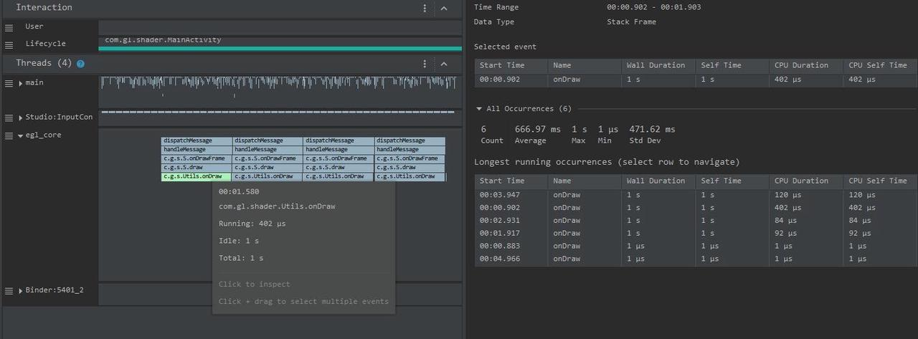Collapse the All Occurrences (6) section
Viewport: 918px width, 339px height.
(x=479, y=109)
